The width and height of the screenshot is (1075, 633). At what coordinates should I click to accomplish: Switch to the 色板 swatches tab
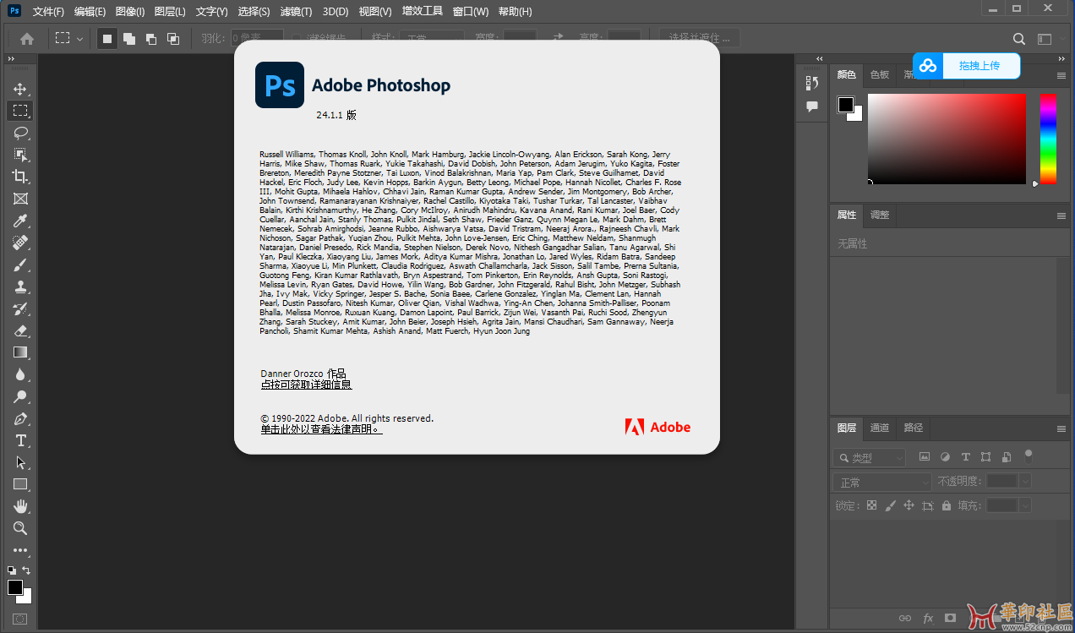click(x=880, y=74)
